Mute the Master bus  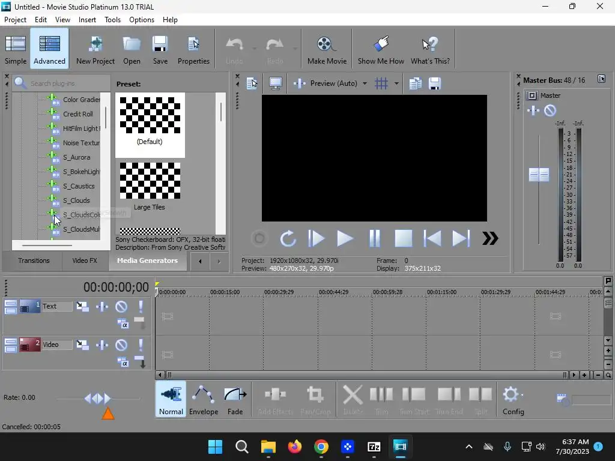pyautogui.click(x=550, y=110)
